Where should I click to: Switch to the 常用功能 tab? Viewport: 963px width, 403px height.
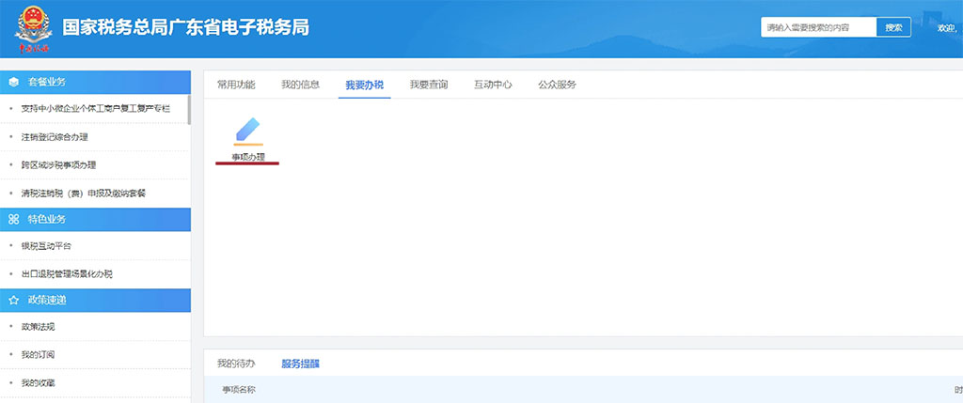pyautogui.click(x=236, y=85)
